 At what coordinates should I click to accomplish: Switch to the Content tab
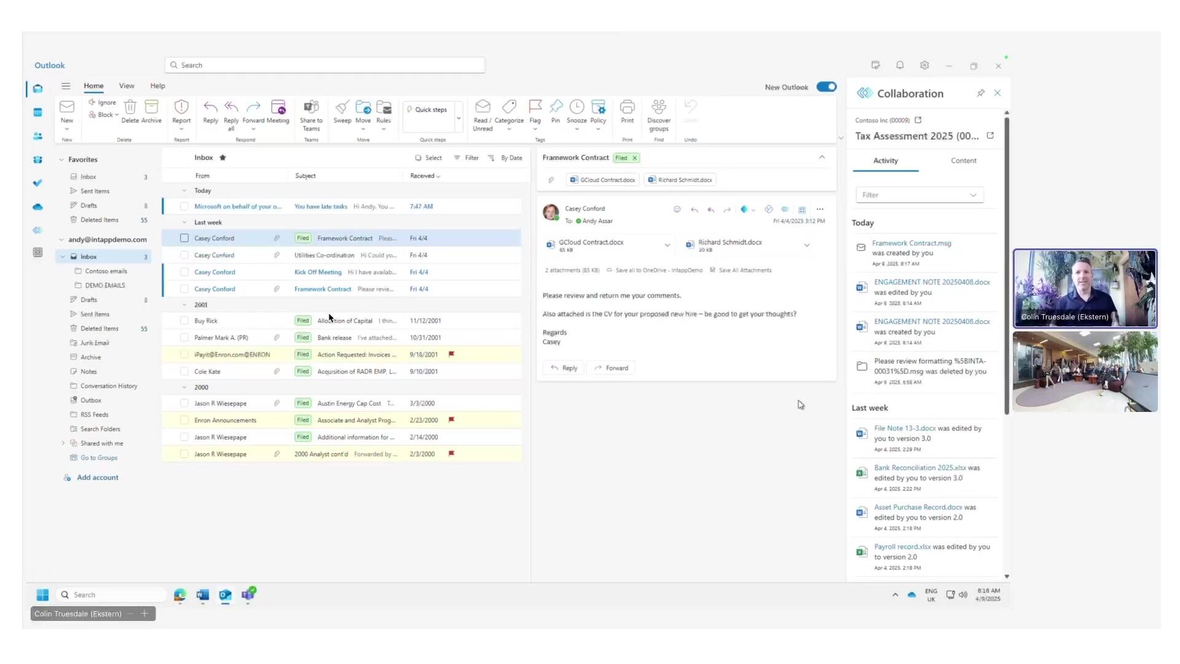click(x=963, y=160)
